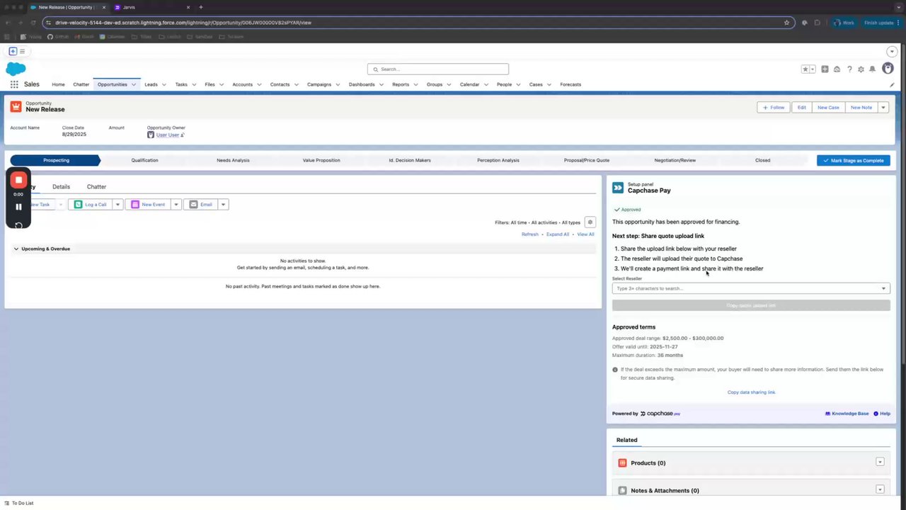Click Mark Stage as Complete
This screenshot has height=510, width=906.
[853, 161]
